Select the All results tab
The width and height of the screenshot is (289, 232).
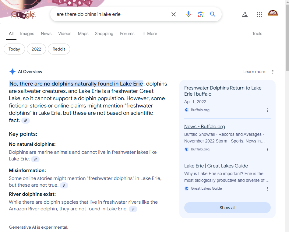[11, 33]
